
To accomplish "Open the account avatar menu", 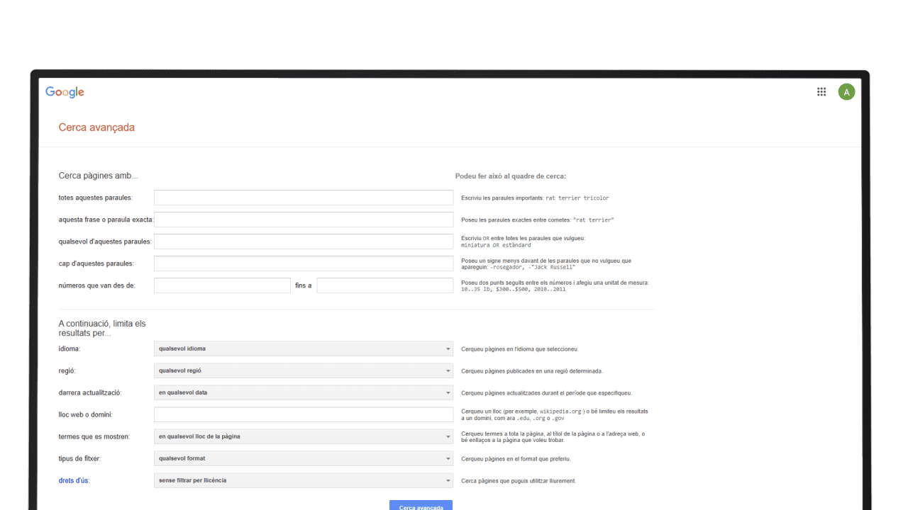I will tap(846, 92).
